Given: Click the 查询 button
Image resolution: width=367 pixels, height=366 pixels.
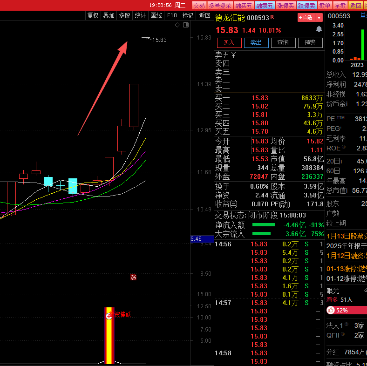Looking at the screenshot, I should 283,42.
